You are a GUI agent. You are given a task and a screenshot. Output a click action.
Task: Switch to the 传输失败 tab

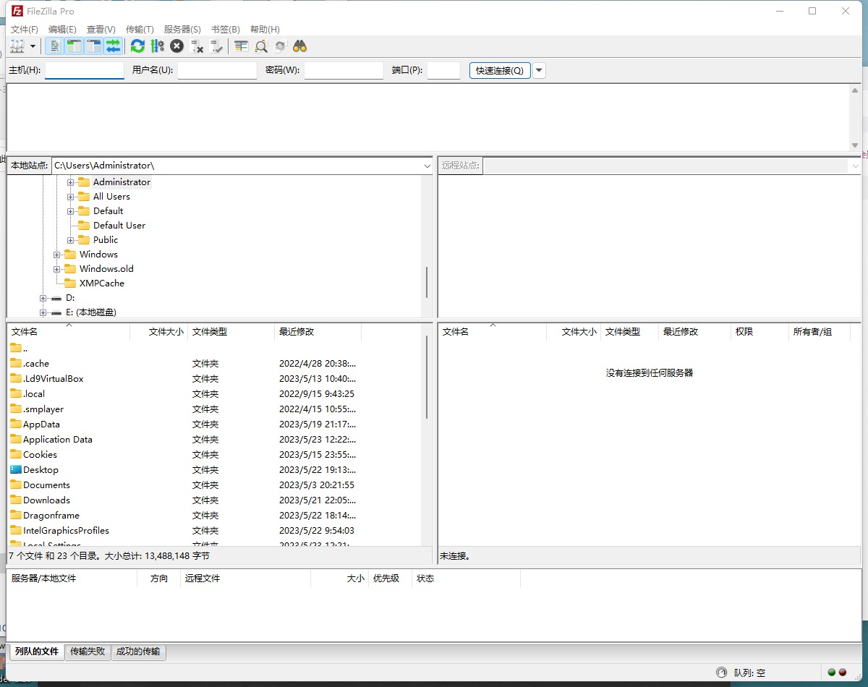coord(88,652)
